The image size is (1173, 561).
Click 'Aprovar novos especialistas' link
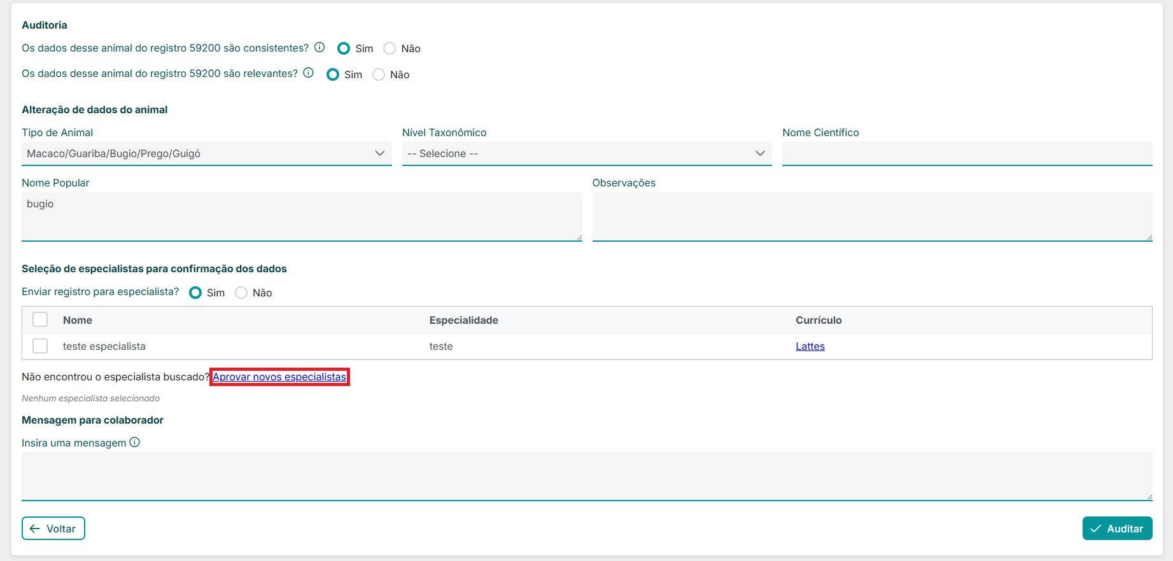[279, 377]
